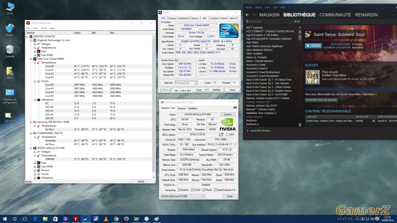Open the NVIDIA GeForce GTX 680 card dropdown
Image resolution: width=397 pixels, height=223 pixels.
pyautogui.click(x=182, y=196)
